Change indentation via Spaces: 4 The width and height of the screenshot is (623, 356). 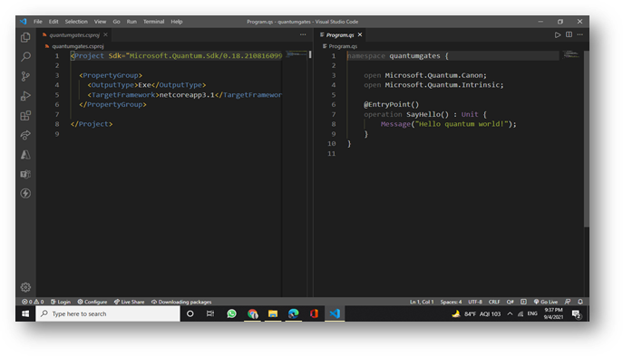(451, 302)
